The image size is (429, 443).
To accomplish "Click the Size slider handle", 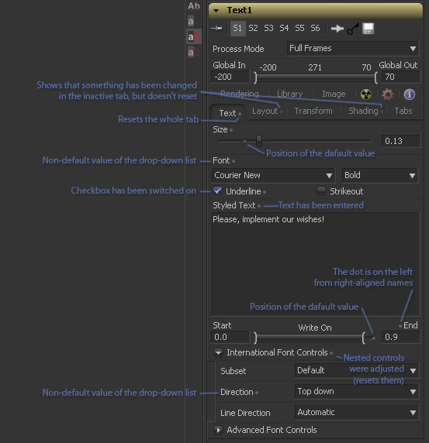I will click(259, 141).
